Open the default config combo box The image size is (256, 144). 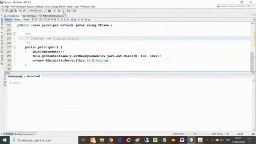38,11
